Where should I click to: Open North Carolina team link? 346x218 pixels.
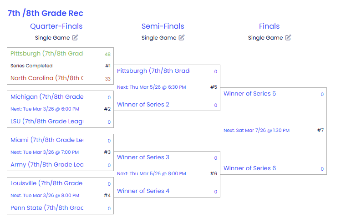(46, 78)
